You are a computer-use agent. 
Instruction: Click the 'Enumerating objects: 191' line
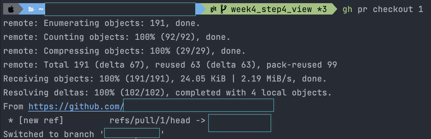click(102, 23)
